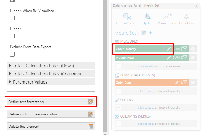Enable the Hidden checkbox
Image resolution: width=202 pixels, height=135 pixels.
(x=12, y=36)
